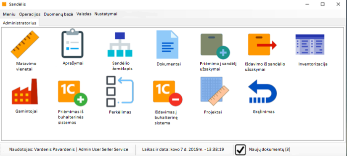The width and height of the screenshot is (347, 156).
Task: Open the Duomenų bazė menu
Action: [x=58, y=14]
